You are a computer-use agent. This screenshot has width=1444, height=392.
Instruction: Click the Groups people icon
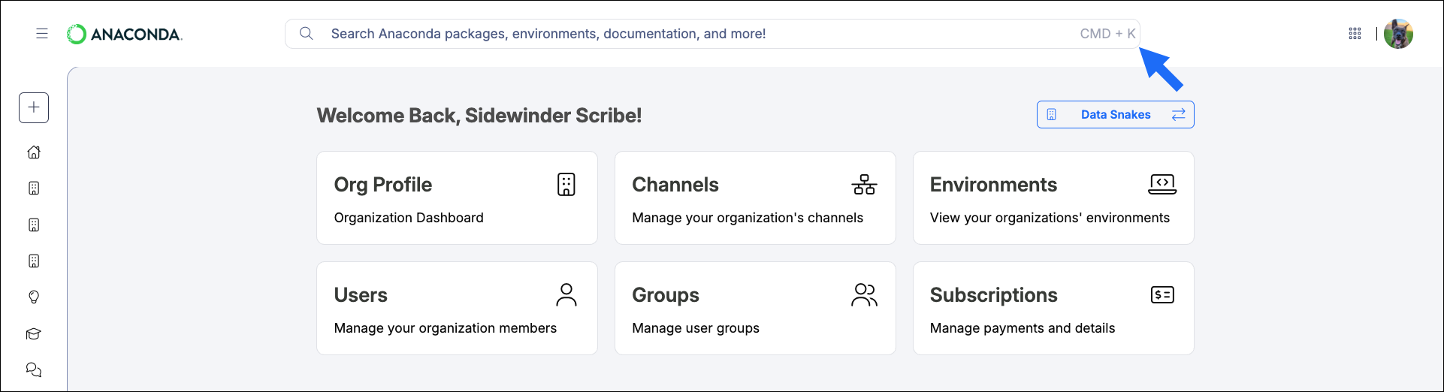point(864,294)
